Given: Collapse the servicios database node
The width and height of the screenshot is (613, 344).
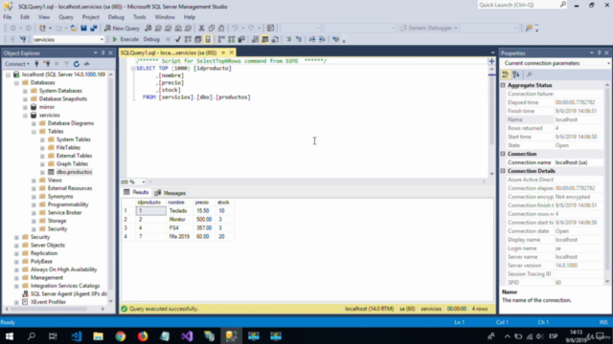Looking at the screenshot, I should (x=25, y=116).
